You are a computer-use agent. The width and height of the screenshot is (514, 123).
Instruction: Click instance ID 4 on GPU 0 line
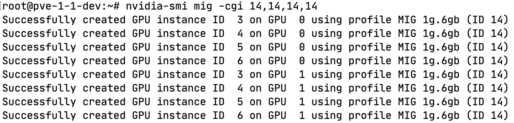point(255,34)
